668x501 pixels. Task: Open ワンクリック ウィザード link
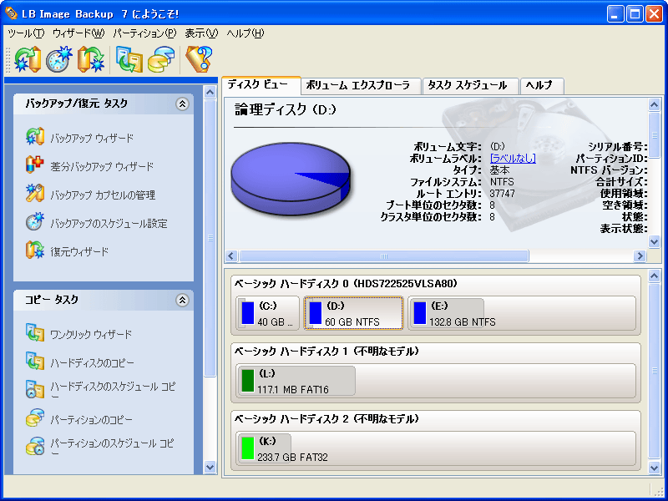(x=91, y=335)
